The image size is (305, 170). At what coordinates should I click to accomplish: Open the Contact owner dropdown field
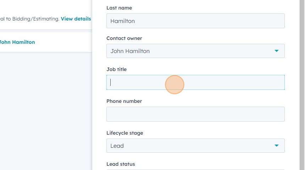tap(195, 51)
